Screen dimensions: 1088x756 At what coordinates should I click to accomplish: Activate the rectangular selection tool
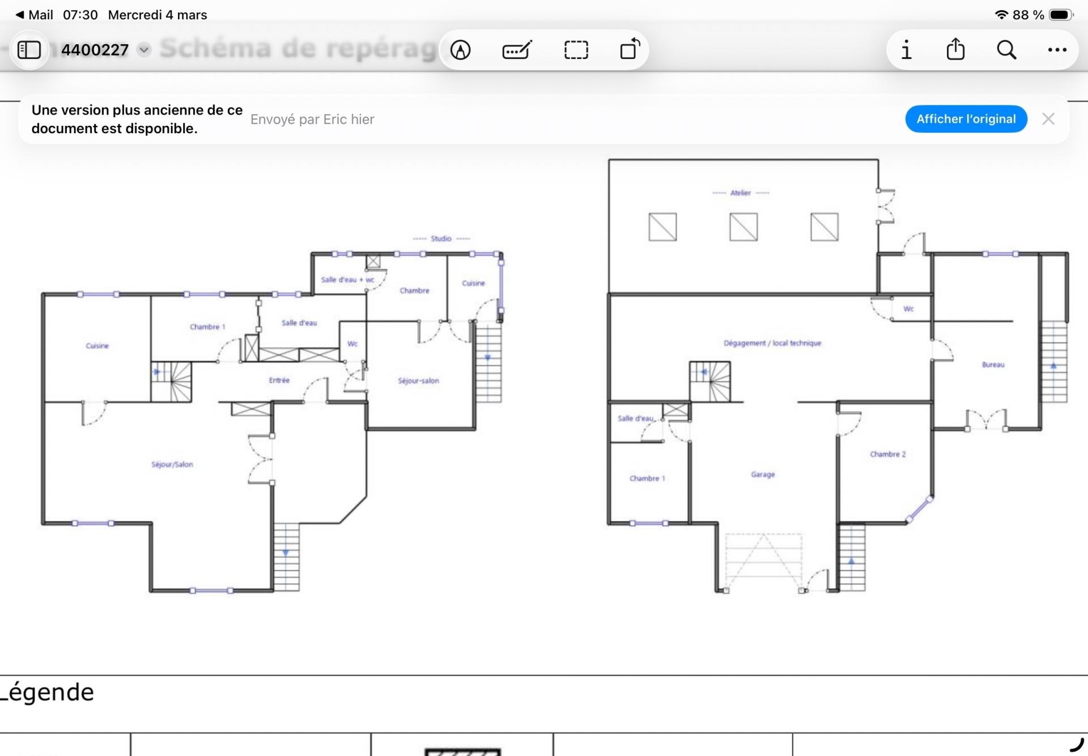(576, 50)
